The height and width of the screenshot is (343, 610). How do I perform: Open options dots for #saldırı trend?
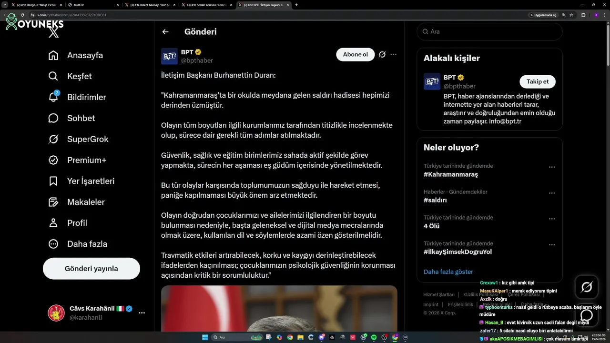coord(552,193)
